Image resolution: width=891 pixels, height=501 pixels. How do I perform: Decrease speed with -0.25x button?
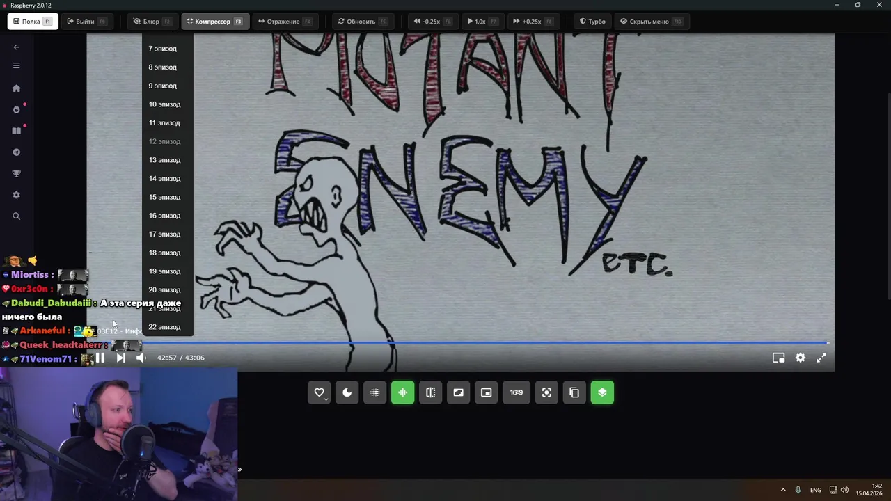pyautogui.click(x=432, y=22)
